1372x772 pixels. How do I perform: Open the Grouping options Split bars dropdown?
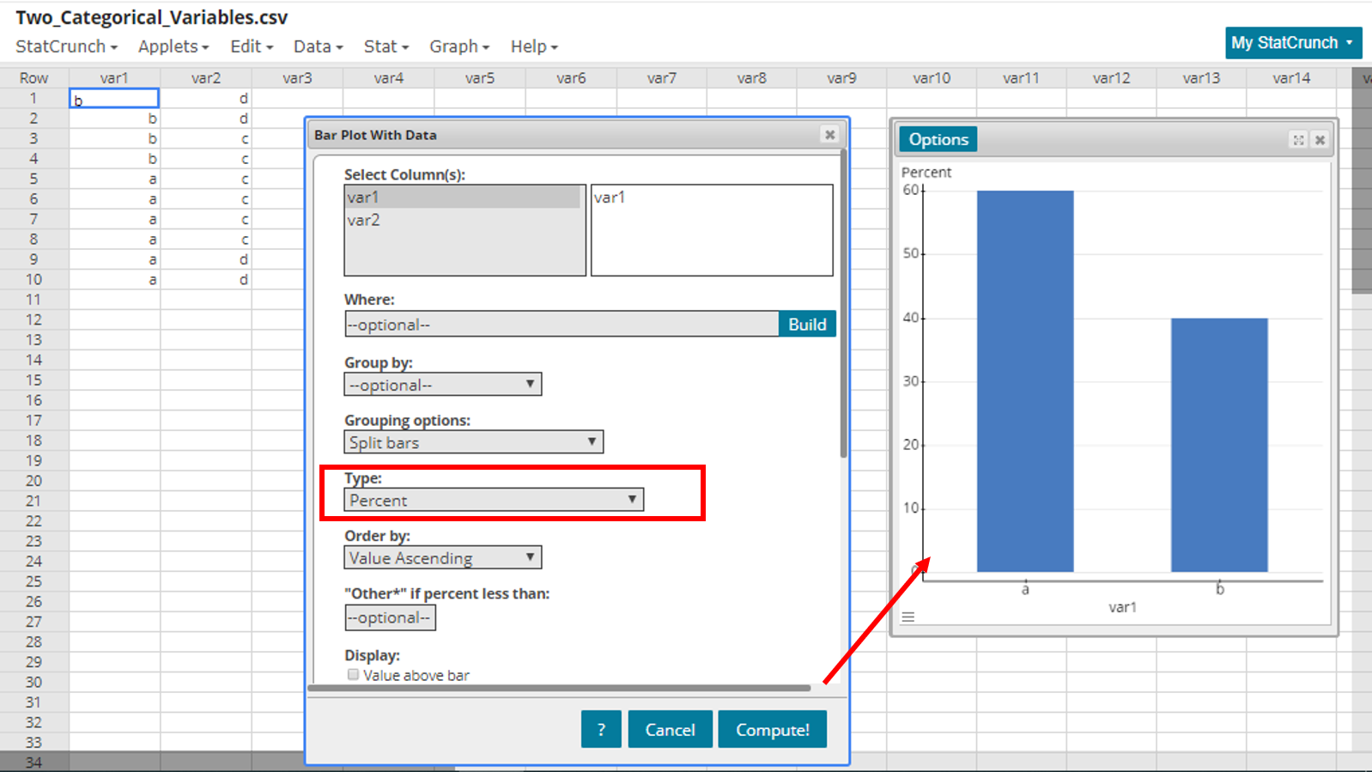pyautogui.click(x=473, y=442)
